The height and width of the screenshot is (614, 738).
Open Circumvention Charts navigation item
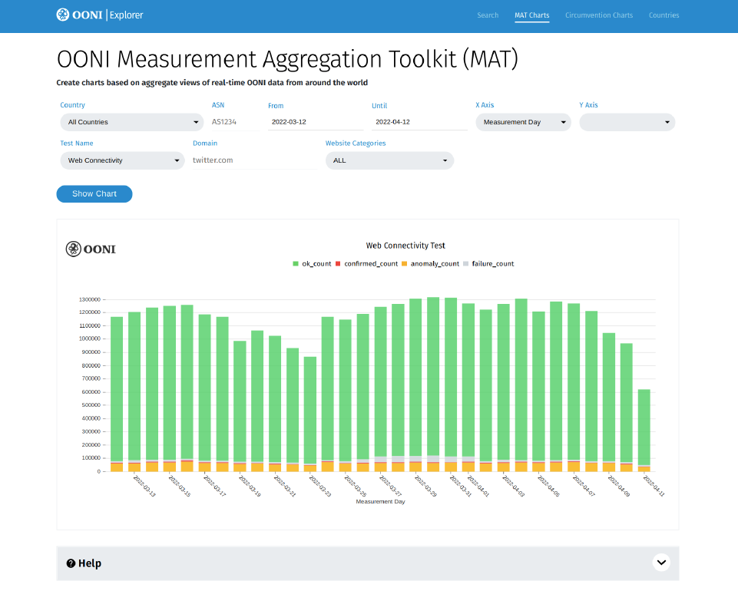pos(599,15)
